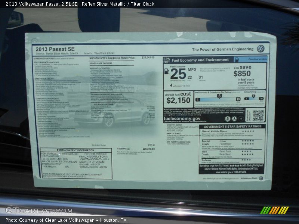Viewport: 299px width, 224px height.
Task: Click 'PACKAGES/OPTIONS' section heading
Action: 104,105
